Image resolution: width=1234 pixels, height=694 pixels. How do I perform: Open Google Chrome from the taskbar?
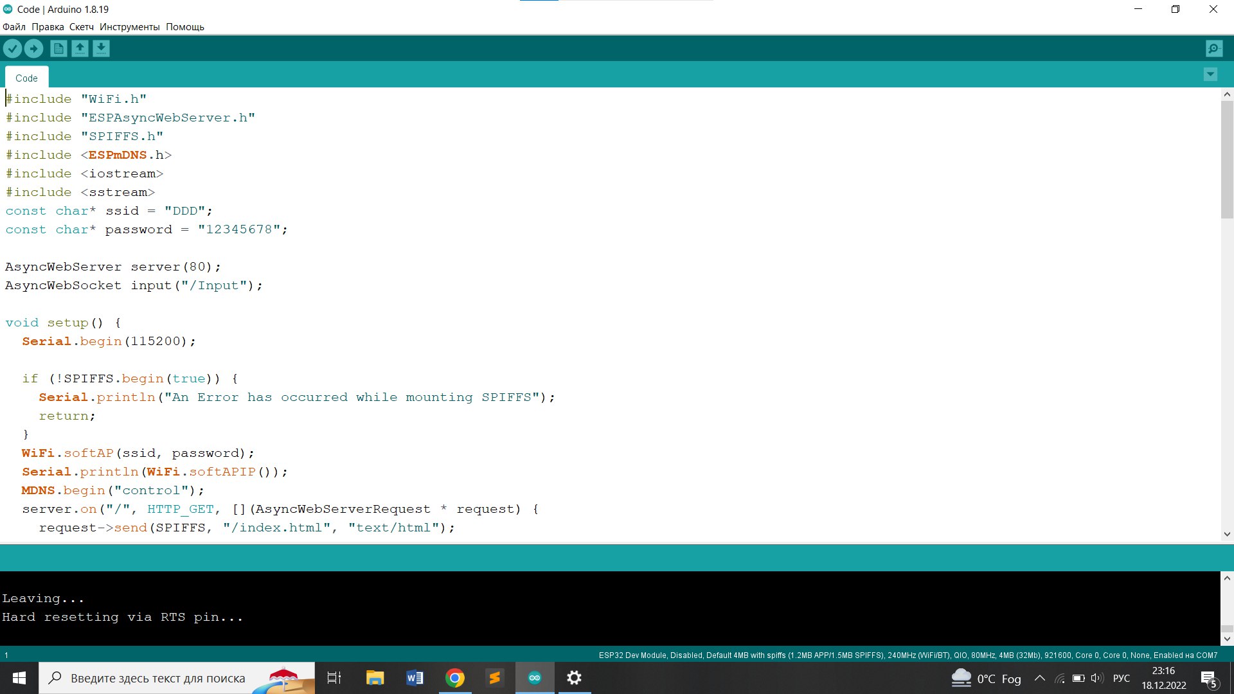point(455,678)
